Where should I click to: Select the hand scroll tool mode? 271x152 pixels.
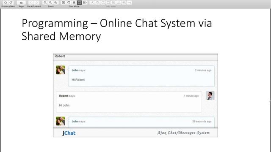coord(69,3)
